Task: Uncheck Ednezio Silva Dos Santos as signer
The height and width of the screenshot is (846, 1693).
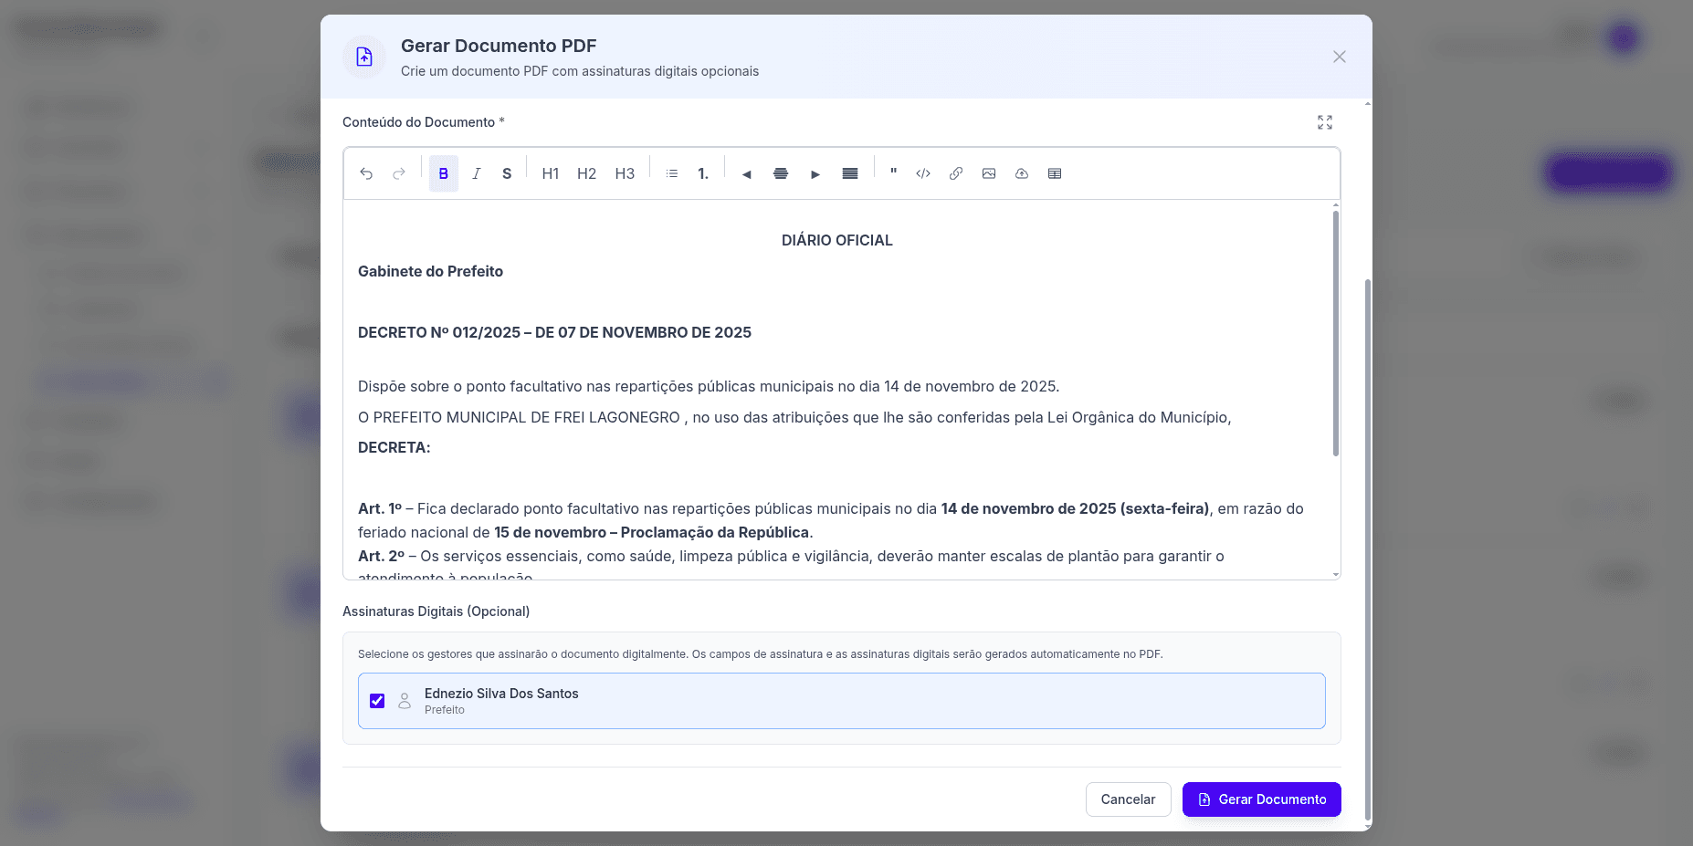Action: pyautogui.click(x=377, y=701)
